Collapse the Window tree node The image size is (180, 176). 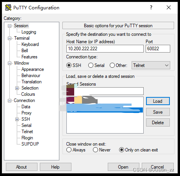9,63
